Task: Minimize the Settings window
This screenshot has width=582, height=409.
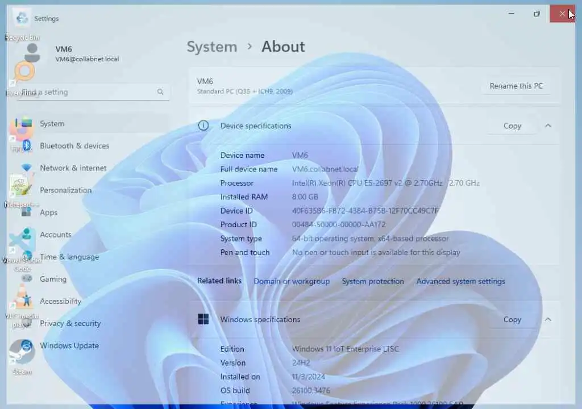Action: (x=512, y=14)
